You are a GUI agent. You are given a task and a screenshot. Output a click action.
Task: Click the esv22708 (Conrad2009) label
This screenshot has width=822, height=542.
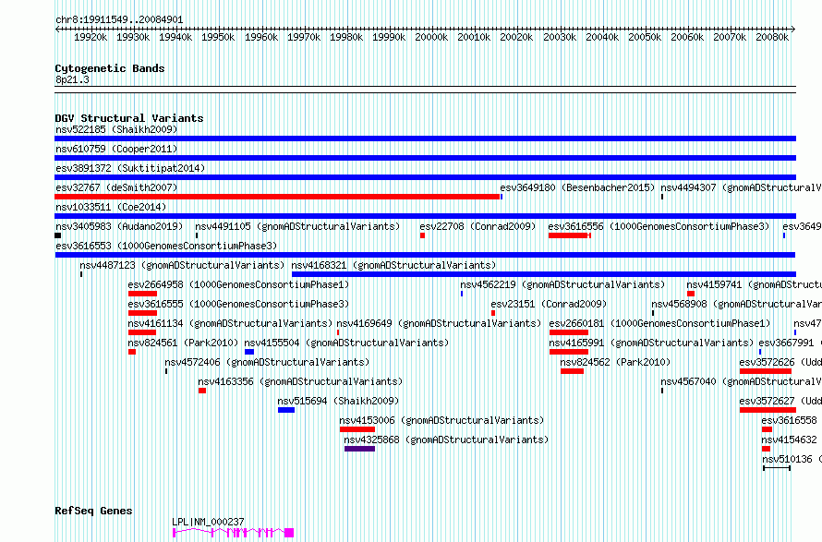point(477,226)
